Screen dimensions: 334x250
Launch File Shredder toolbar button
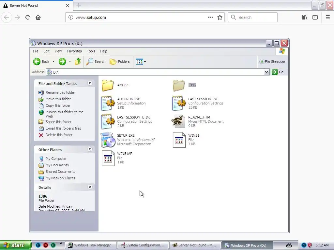(x=272, y=62)
